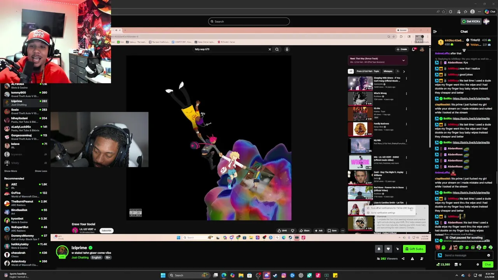The image size is (498, 280).
Task: Open options menu for Family Business video
Action: point(406,124)
